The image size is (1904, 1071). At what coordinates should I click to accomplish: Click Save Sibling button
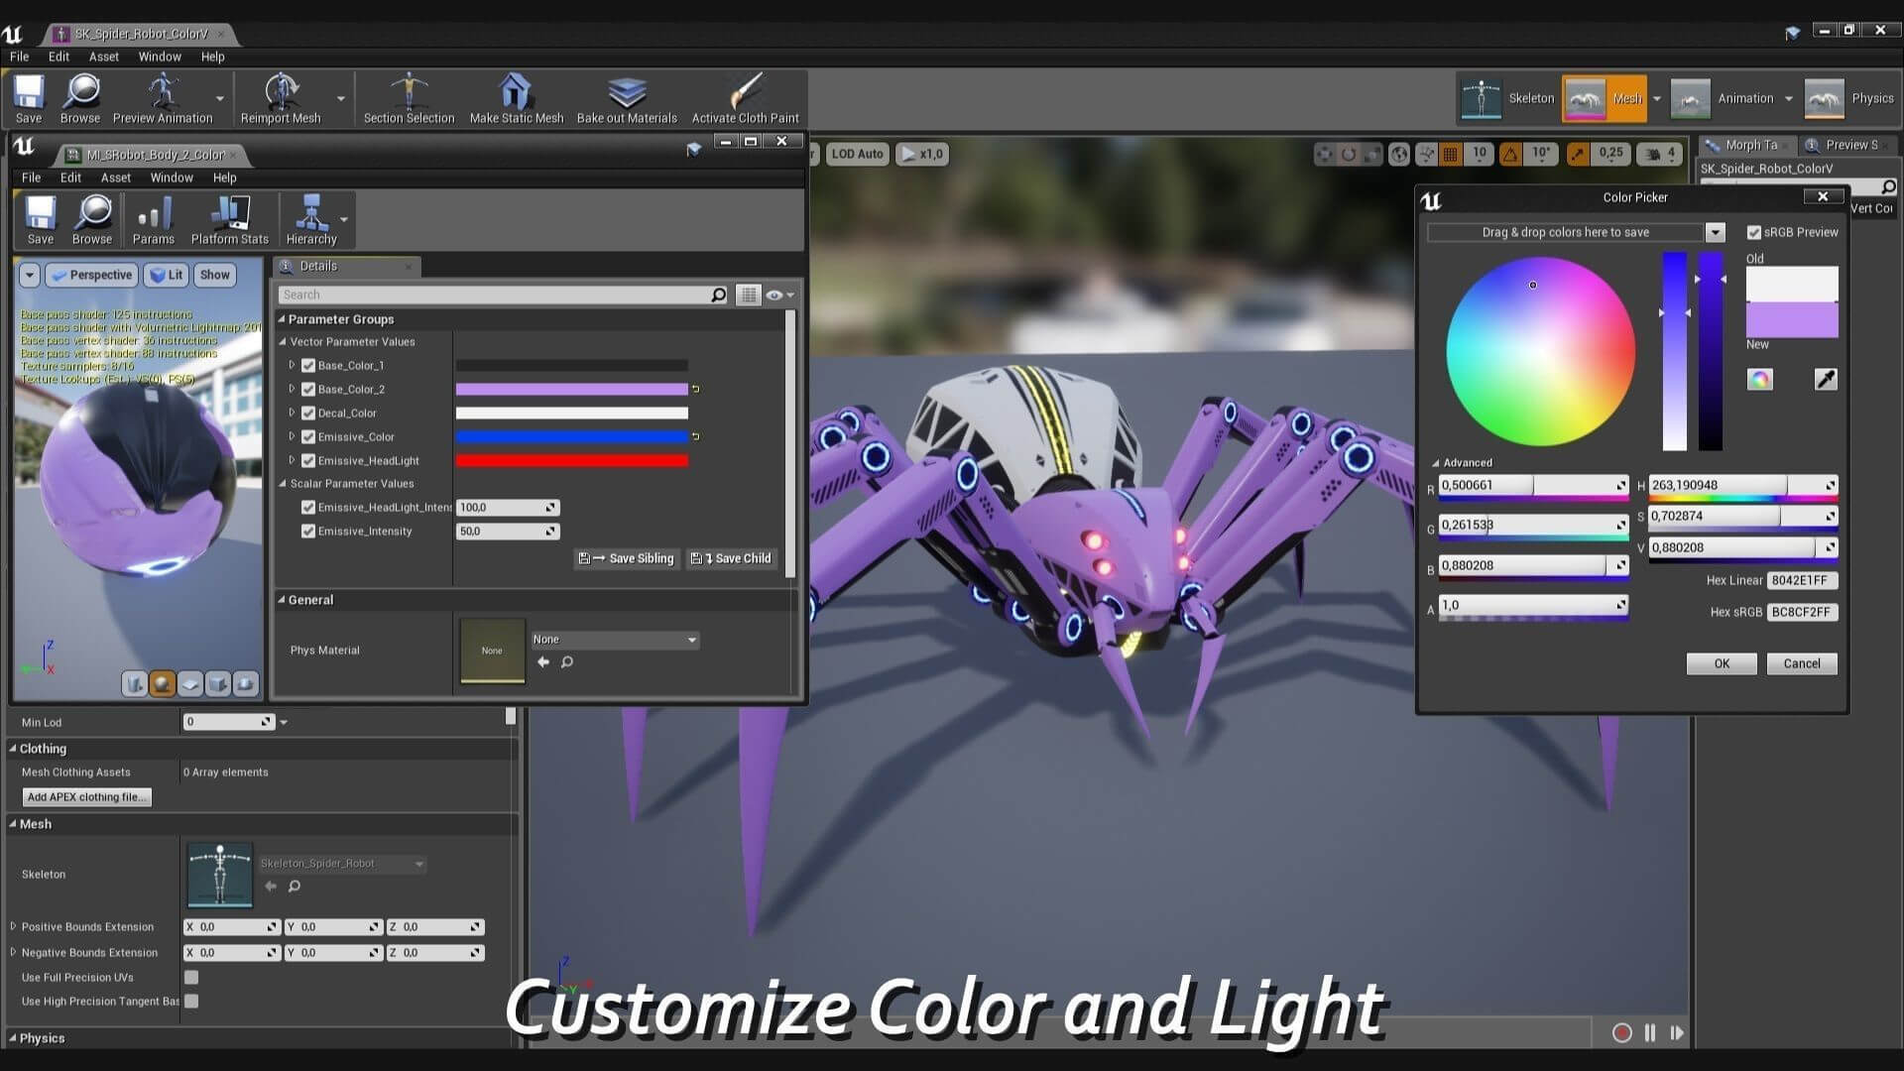(x=627, y=559)
